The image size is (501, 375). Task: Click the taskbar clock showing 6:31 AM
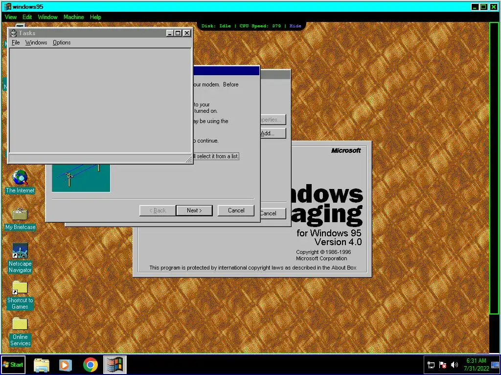point(477,365)
